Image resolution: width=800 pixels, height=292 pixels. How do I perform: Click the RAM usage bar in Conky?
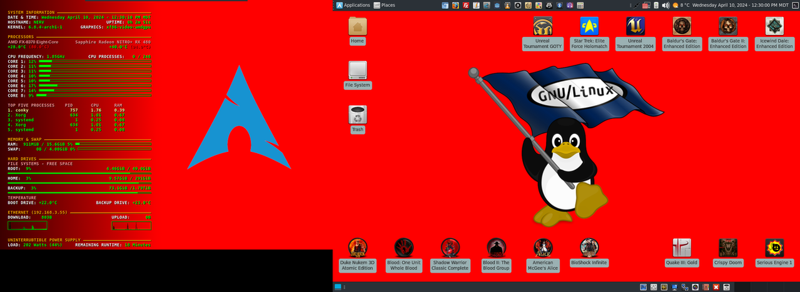(113, 144)
